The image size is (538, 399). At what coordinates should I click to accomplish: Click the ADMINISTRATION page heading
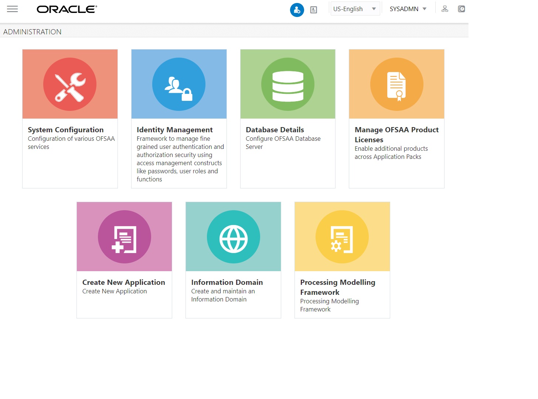coord(33,32)
